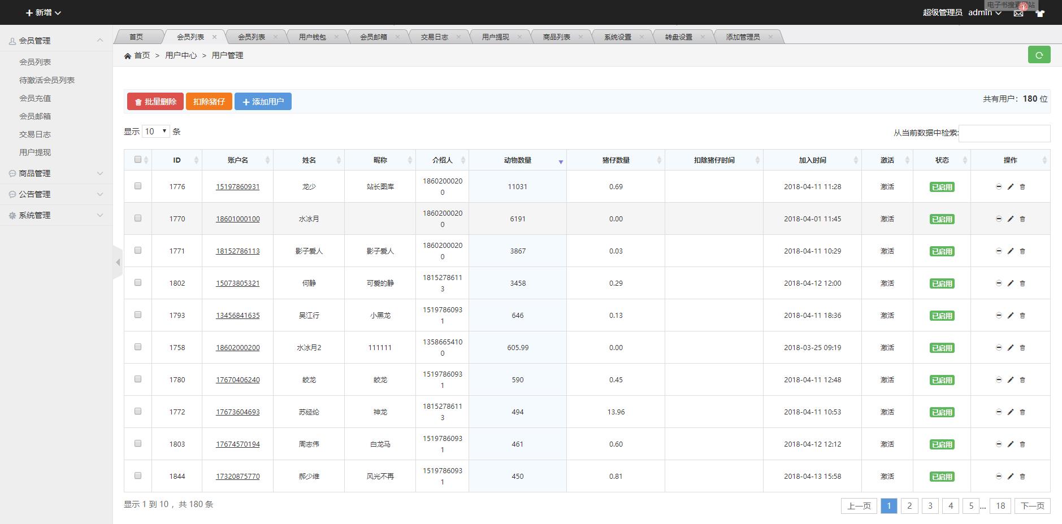Image resolution: width=1062 pixels, height=524 pixels.
Task: Toggle the select-all checkbox in table header
Action: 138,160
